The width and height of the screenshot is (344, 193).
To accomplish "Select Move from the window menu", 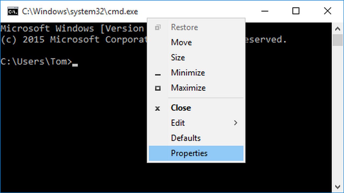I will point(181,42).
